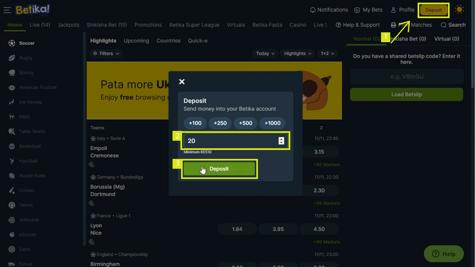Image resolution: width=475 pixels, height=267 pixels.
Task: Open the Live (14) tab
Action: tap(40, 25)
